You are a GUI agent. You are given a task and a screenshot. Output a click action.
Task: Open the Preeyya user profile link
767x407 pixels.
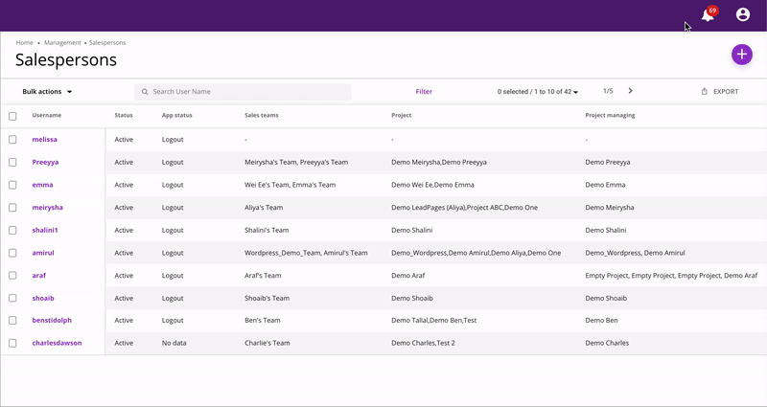[45, 163]
